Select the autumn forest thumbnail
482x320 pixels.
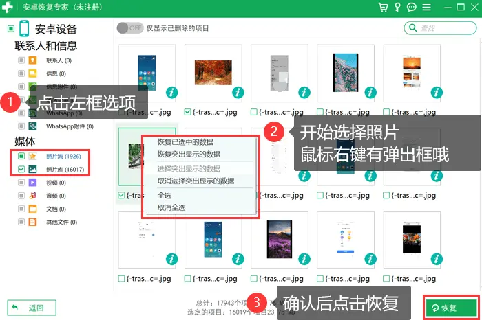click(x=213, y=73)
